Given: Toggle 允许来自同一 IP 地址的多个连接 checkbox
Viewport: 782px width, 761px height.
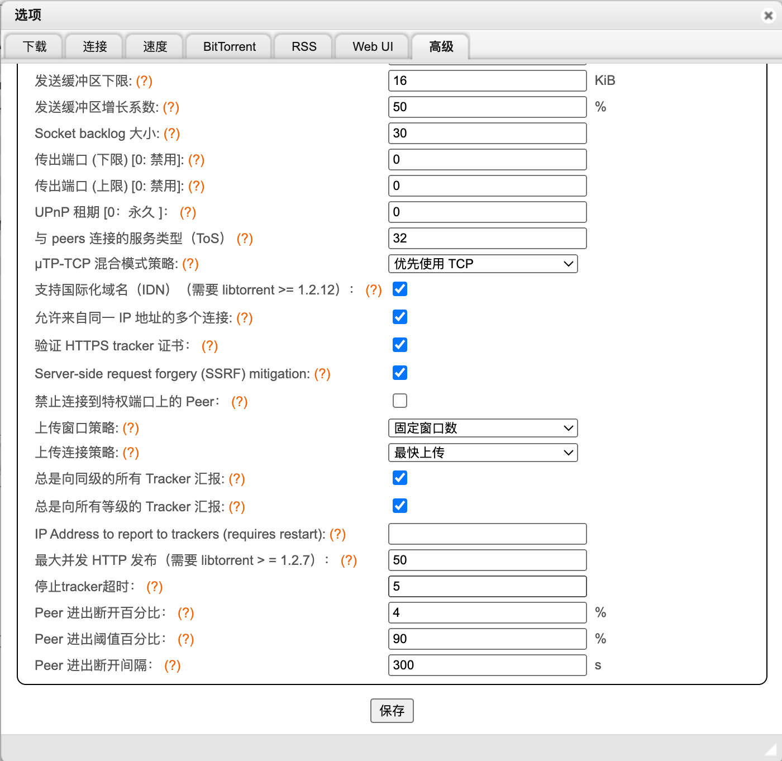Looking at the screenshot, I should (400, 317).
